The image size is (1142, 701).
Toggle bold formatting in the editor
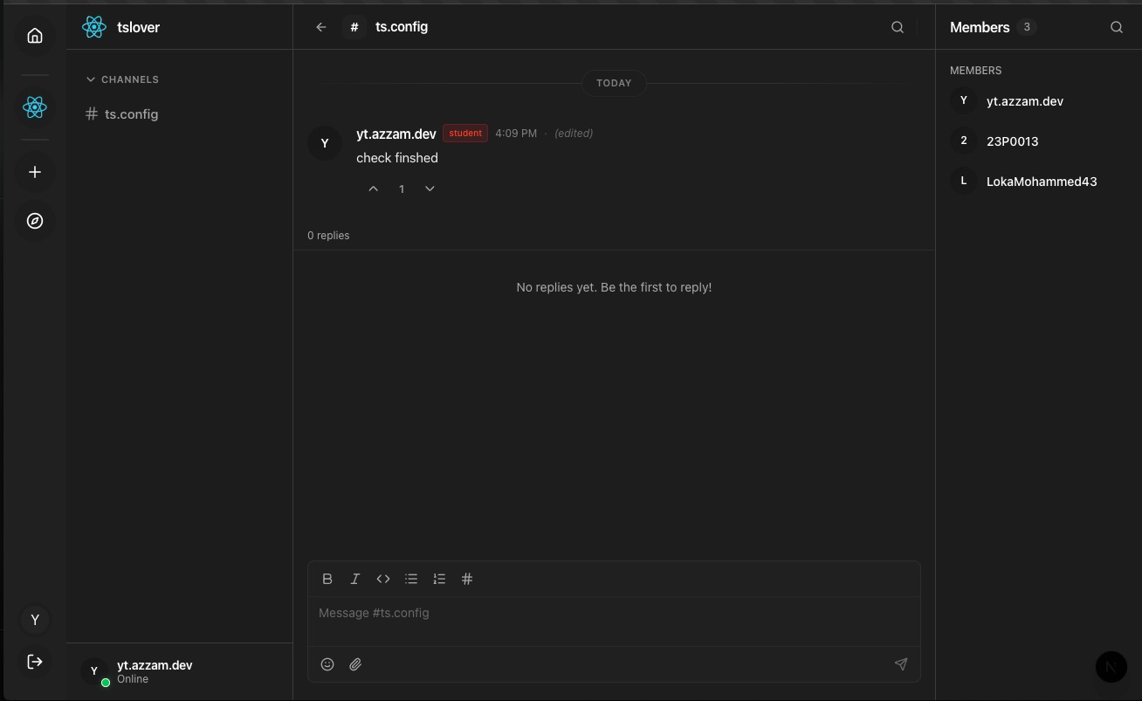(327, 579)
